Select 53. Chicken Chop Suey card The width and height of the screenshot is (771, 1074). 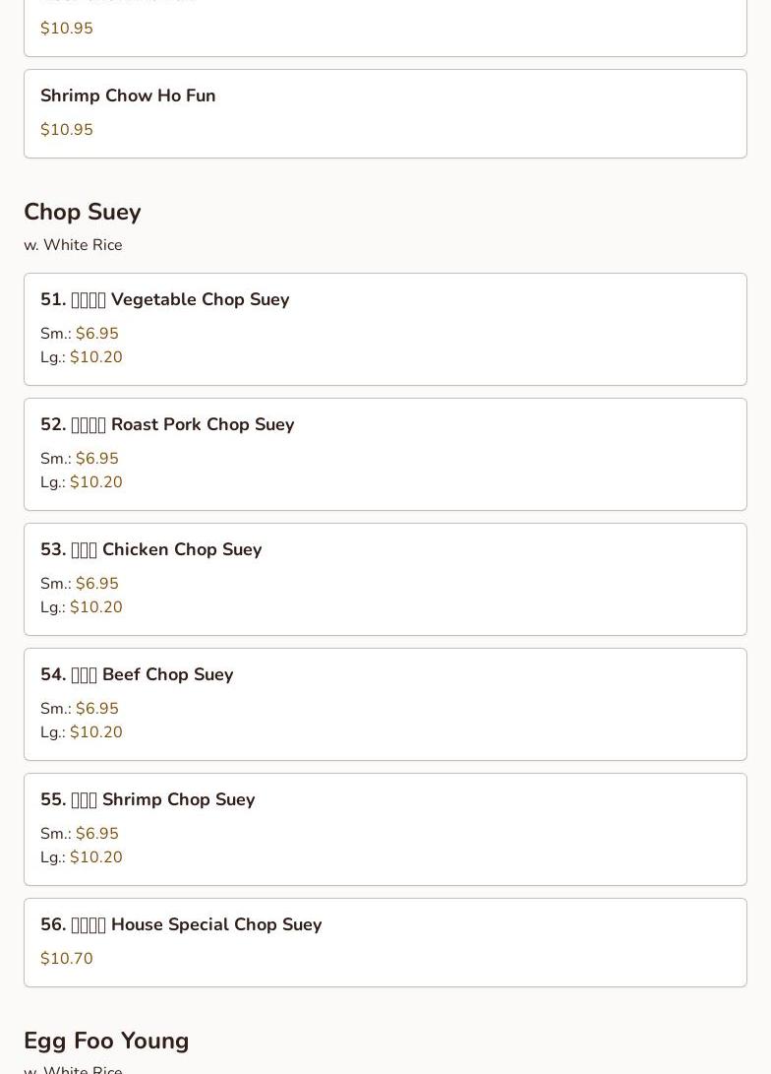385,580
